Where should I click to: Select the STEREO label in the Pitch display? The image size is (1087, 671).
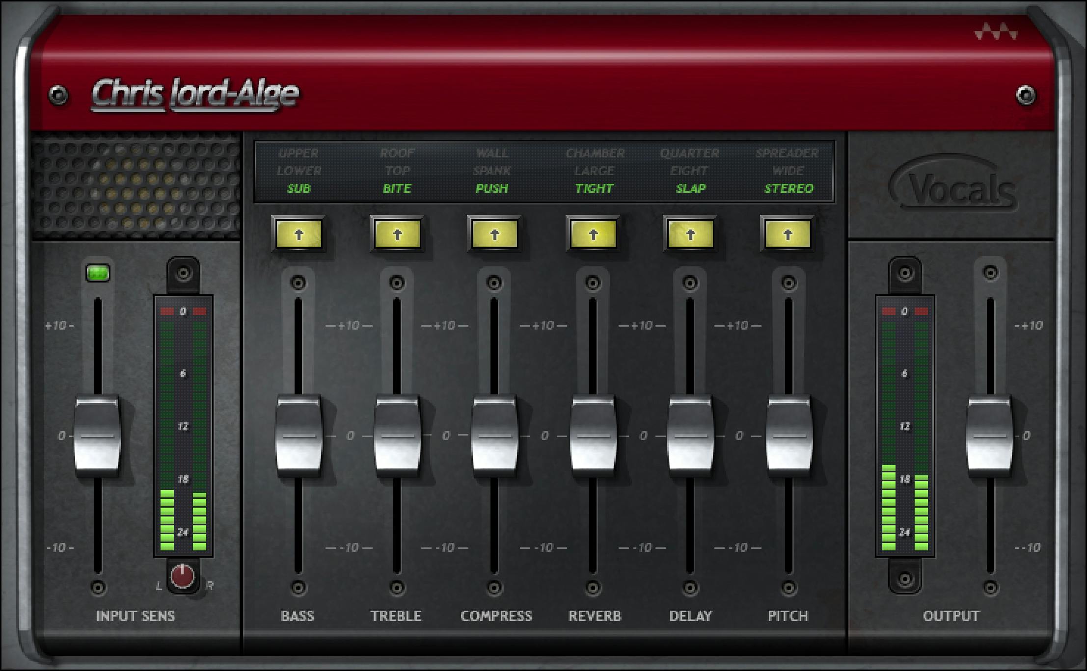point(789,189)
